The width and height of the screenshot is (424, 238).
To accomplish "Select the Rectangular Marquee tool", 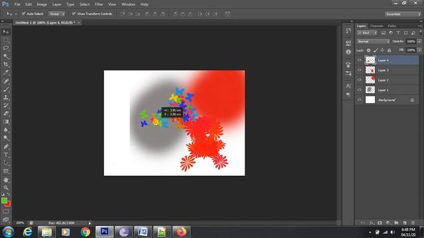I will click(6, 40).
